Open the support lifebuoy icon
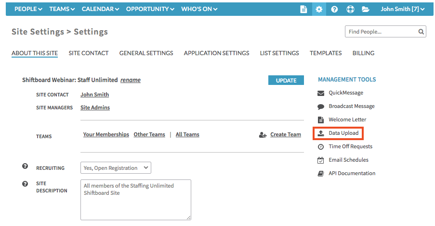Viewport: 435px width, 226px height. pyautogui.click(x=350, y=9)
